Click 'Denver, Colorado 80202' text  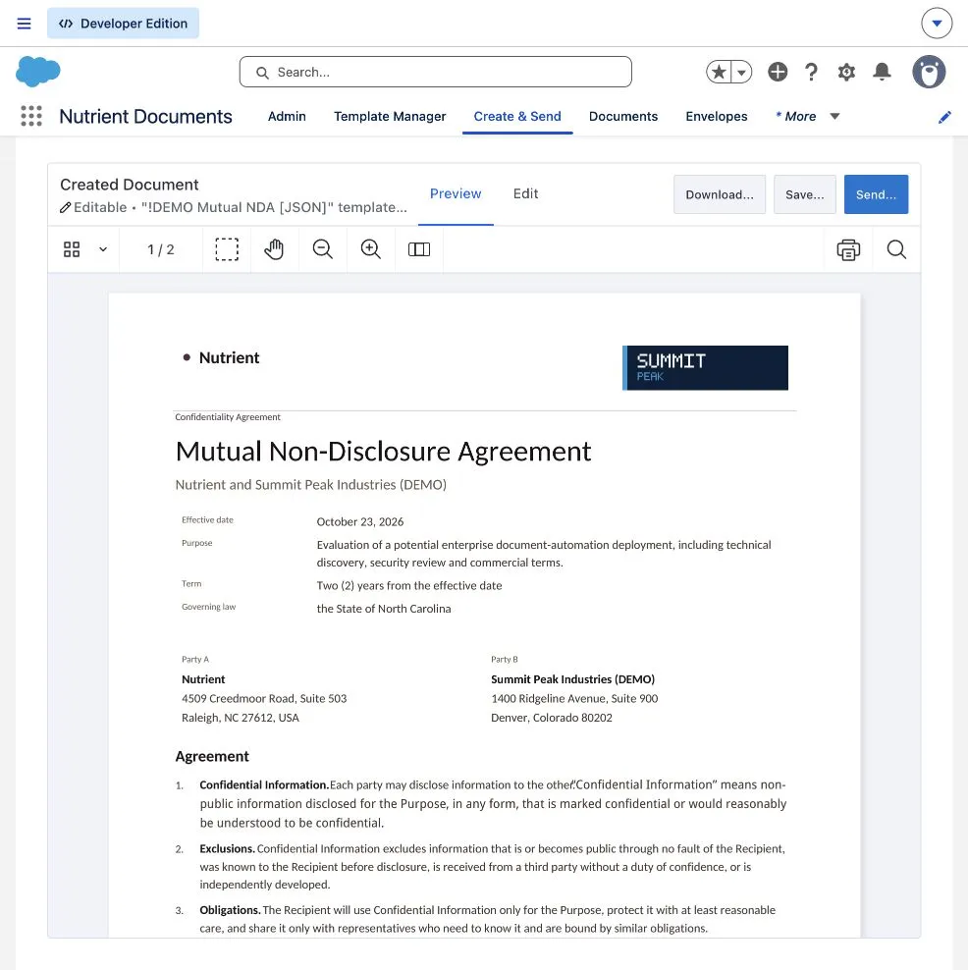pos(552,718)
